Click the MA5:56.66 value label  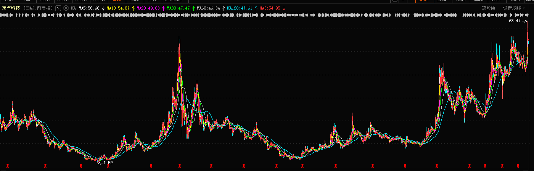coord(89,8)
